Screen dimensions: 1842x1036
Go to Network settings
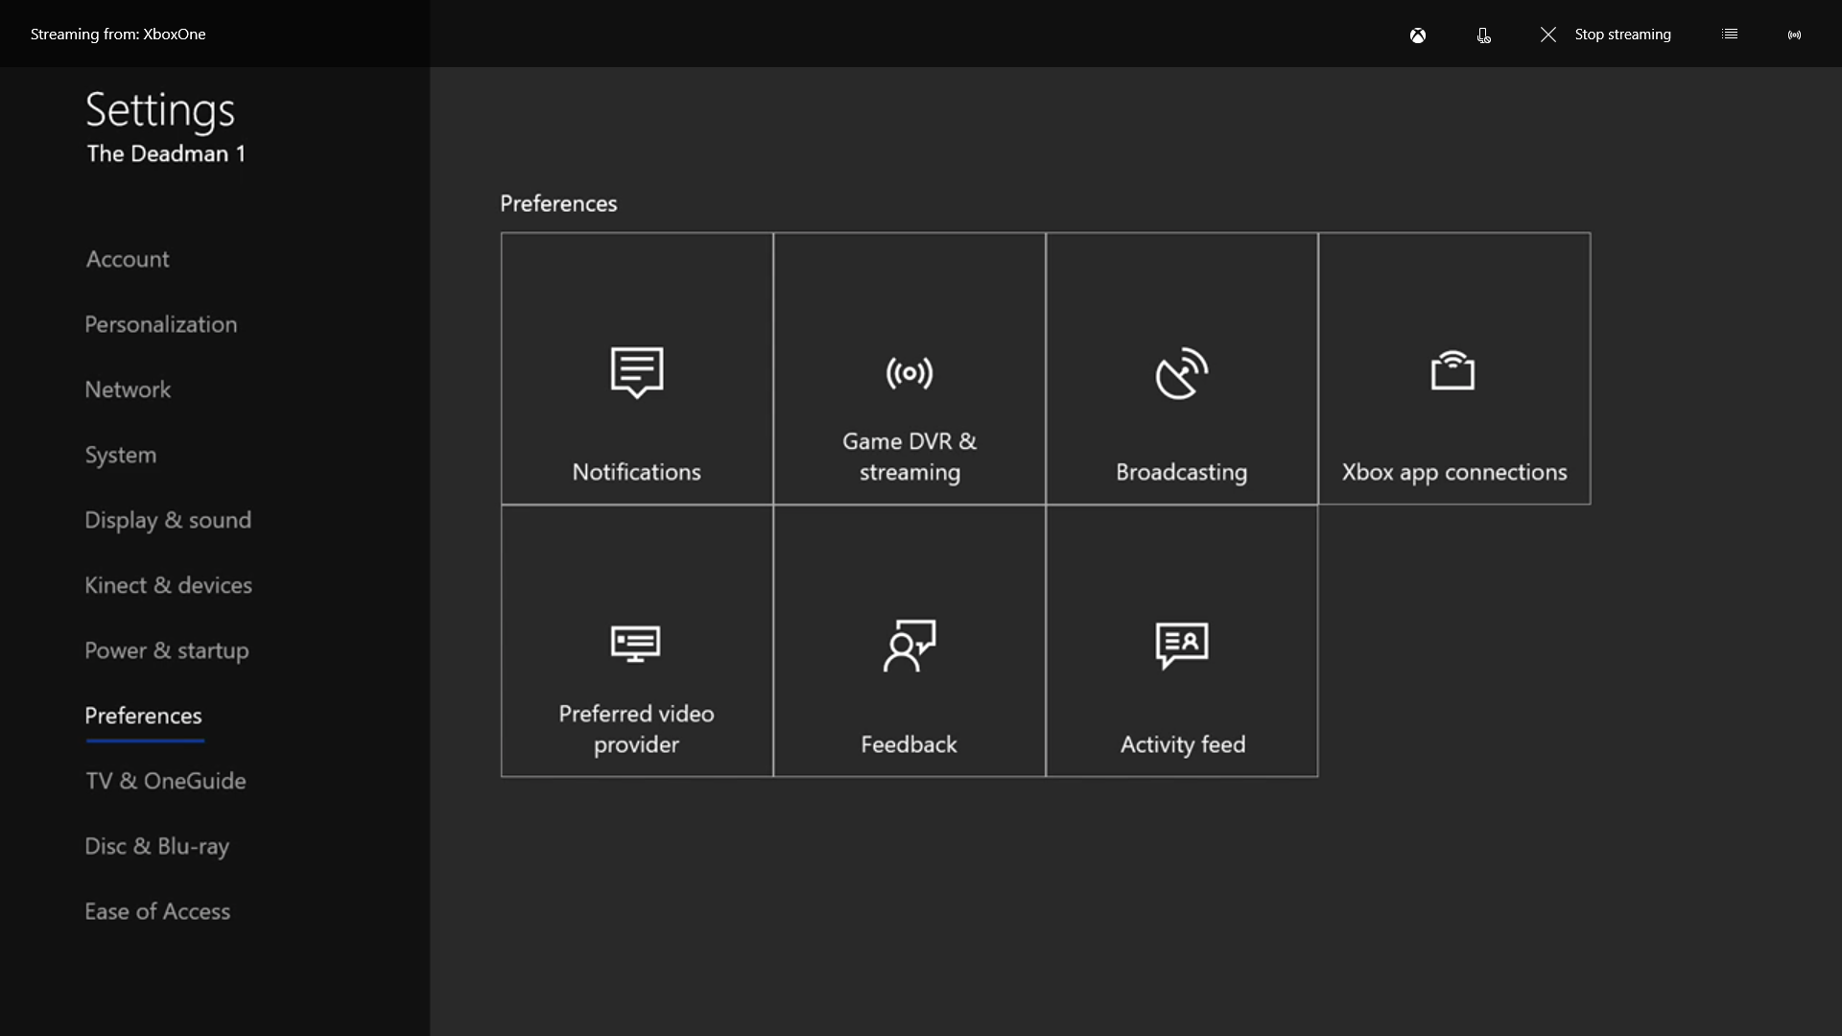tap(128, 389)
